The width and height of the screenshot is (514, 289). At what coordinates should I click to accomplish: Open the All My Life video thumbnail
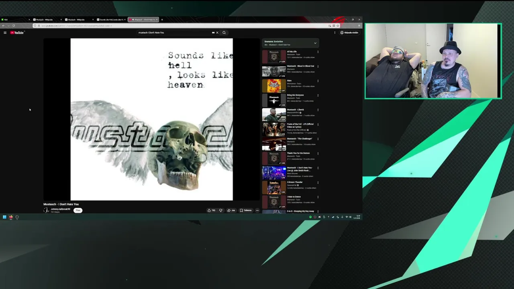click(274, 57)
